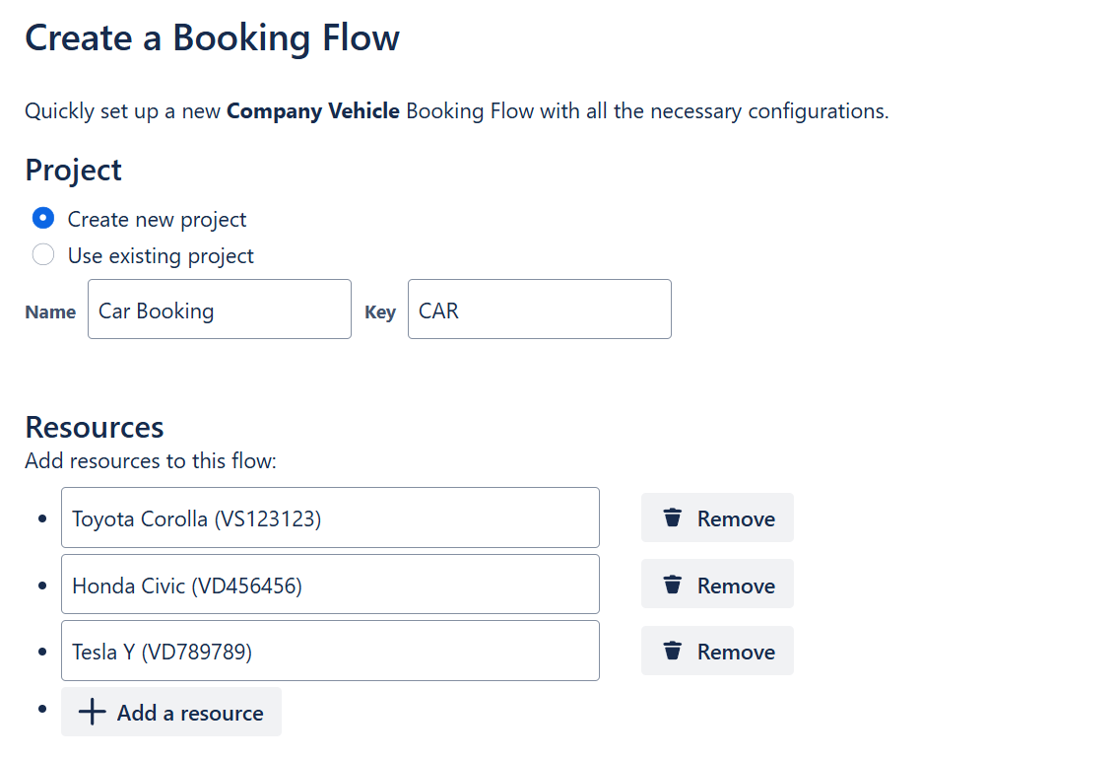The width and height of the screenshot is (1118, 759).
Task: Click the "Name" field label
Action: coord(50,312)
